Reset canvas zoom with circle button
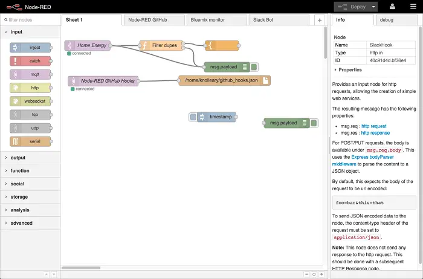This screenshot has width=423, height=279. (x=314, y=274)
